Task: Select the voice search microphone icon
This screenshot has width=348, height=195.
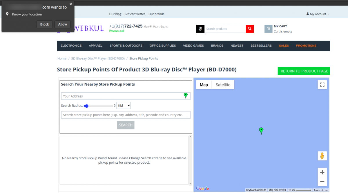Action: pyautogui.click(x=200, y=29)
